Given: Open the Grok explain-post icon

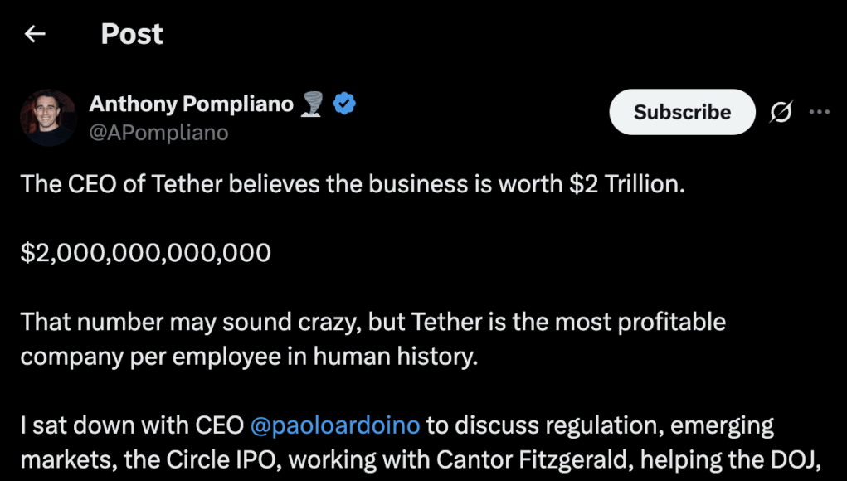Looking at the screenshot, I should 781,112.
